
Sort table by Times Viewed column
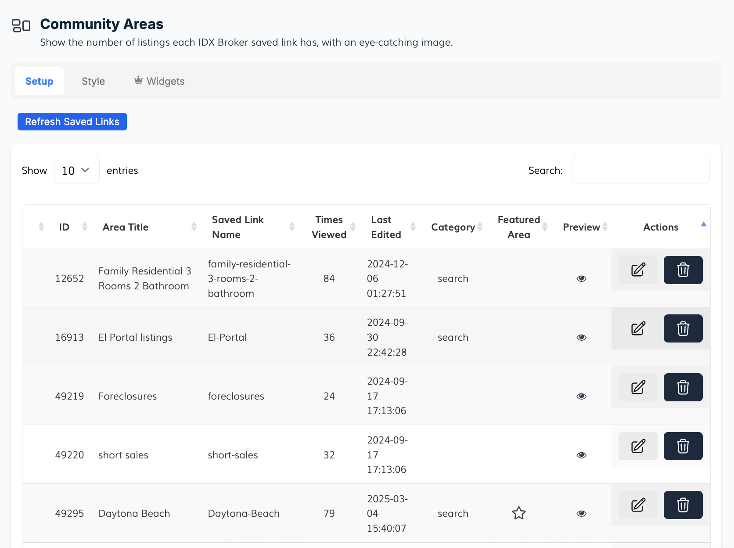(329, 227)
